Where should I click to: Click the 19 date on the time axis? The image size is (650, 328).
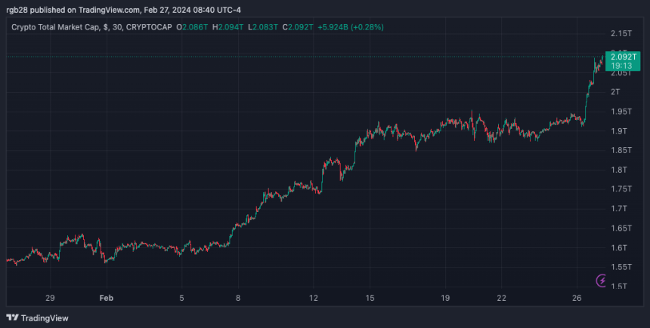point(446,298)
